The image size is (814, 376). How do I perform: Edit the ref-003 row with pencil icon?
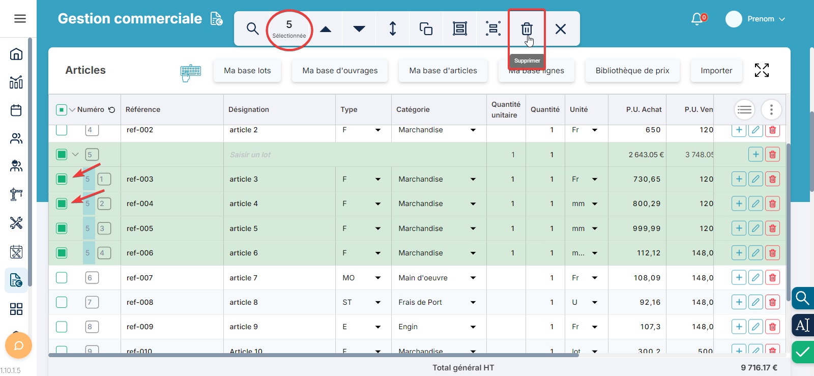(755, 179)
